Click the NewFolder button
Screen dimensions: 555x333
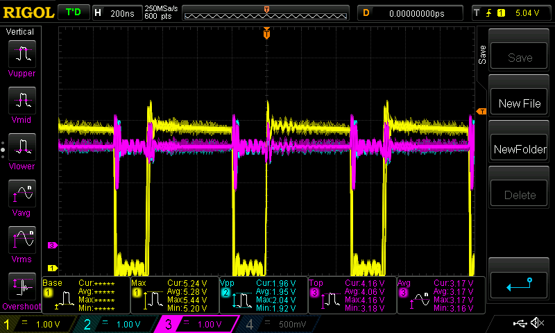pos(518,148)
